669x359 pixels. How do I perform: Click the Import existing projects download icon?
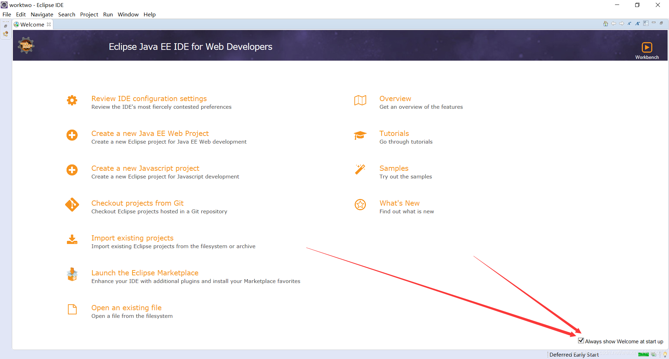pyautogui.click(x=72, y=239)
